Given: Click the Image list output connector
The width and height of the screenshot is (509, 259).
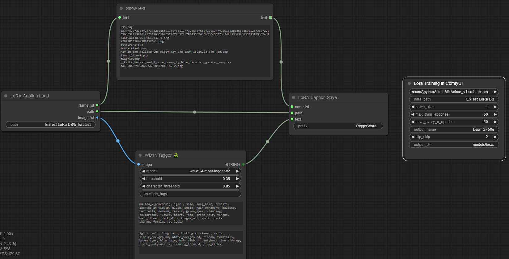Looking at the screenshot, I should [x=97, y=117].
